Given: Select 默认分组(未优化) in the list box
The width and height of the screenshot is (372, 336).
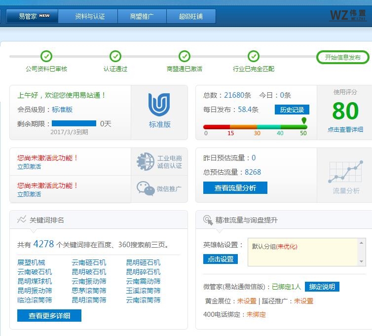Looking at the screenshot, I should pyautogui.click(x=274, y=246).
